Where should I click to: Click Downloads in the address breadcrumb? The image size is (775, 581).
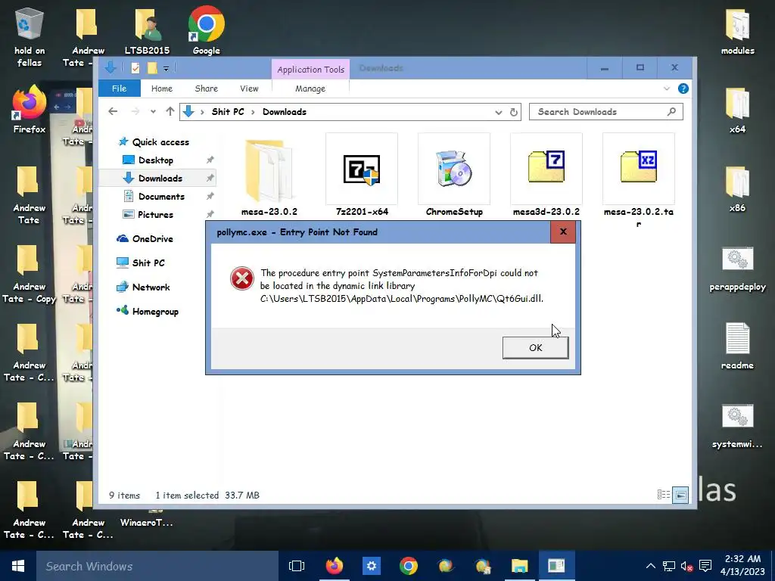285,112
